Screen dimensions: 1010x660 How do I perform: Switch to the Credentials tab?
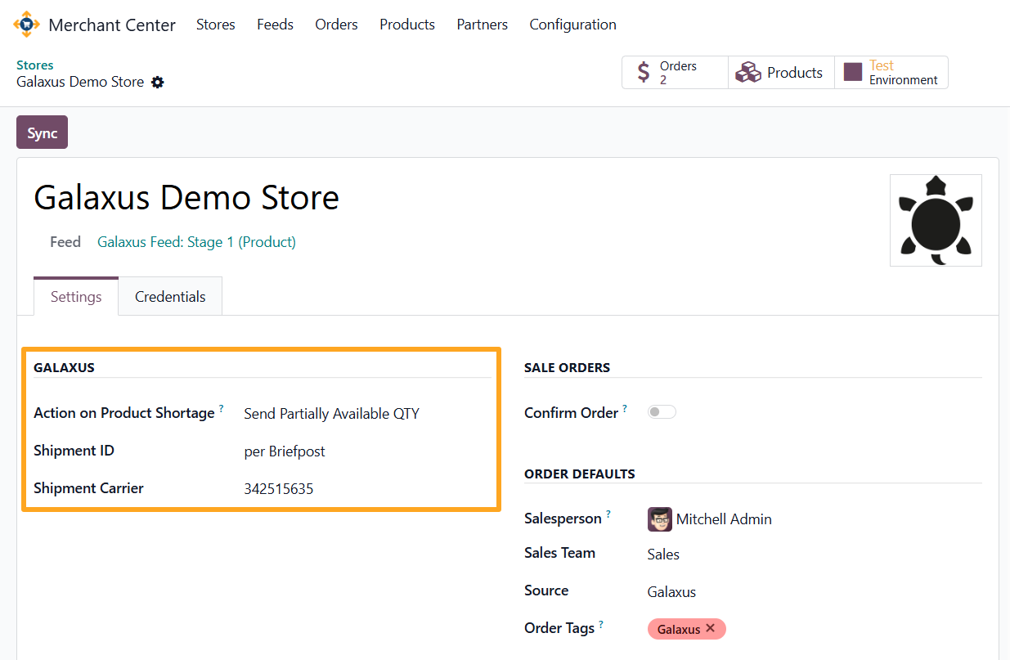[x=170, y=297]
